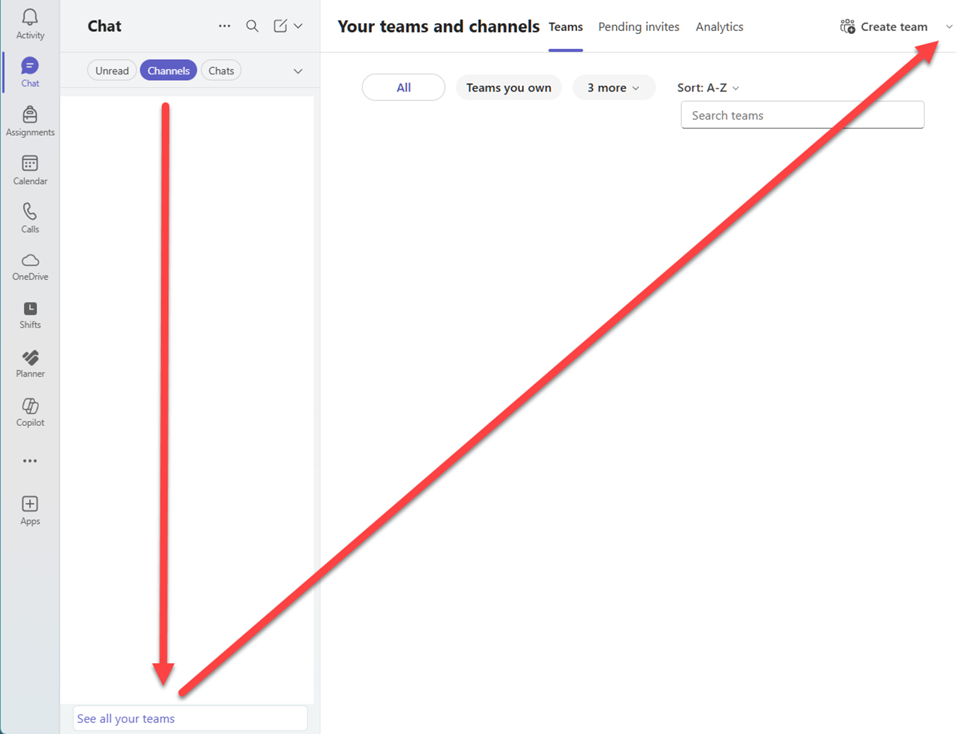Toggle the Unread filter pill
The width and height of the screenshot is (957, 734).
tap(112, 71)
